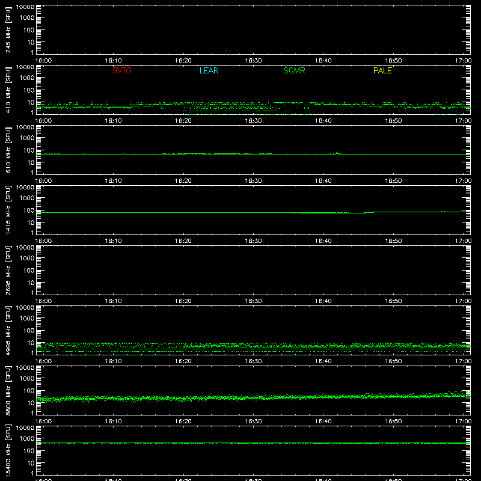Image resolution: width=481 pixels, height=481 pixels.
Task: Select the 410 MHz [SFU] axis label
Action: coord(8,90)
